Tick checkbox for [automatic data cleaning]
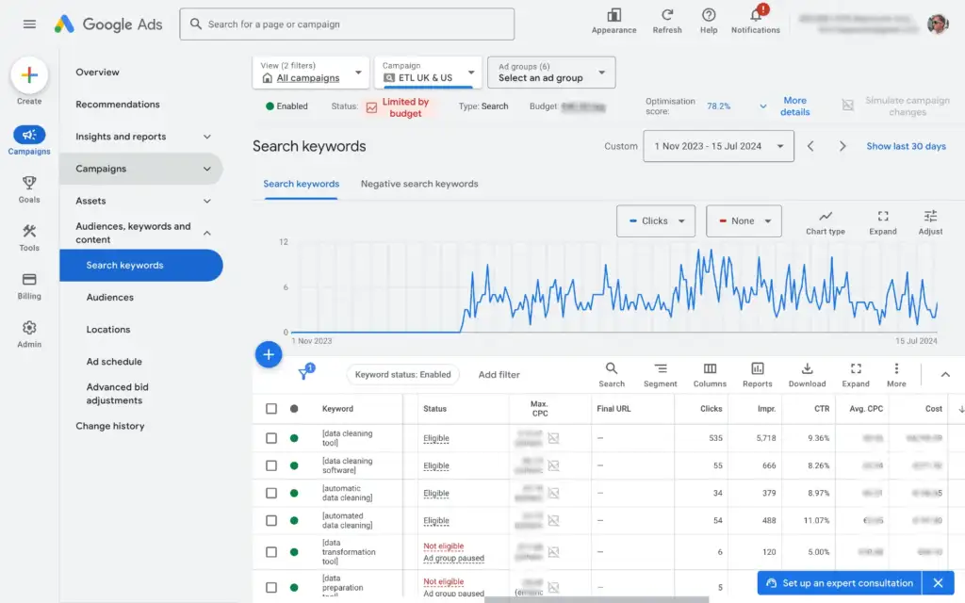This screenshot has height=603, width=965. [x=271, y=493]
